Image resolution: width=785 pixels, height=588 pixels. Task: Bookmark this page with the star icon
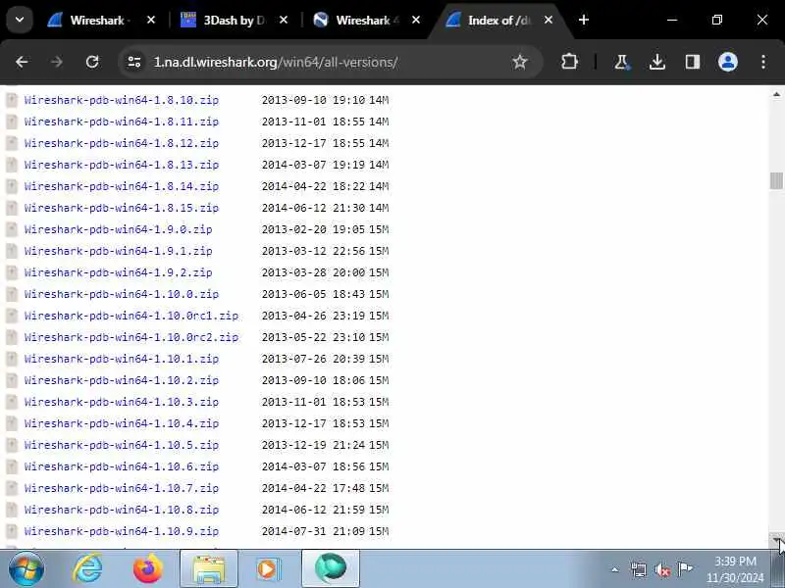(x=520, y=62)
